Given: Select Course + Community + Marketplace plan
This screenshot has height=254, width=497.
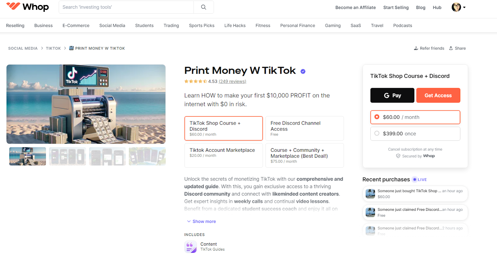Looking at the screenshot, I should pyautogui.click(x=304, y=155).
